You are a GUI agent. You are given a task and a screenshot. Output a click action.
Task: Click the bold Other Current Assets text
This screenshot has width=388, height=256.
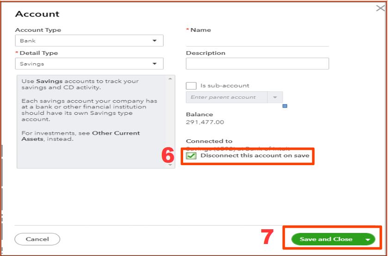(116, 133)
